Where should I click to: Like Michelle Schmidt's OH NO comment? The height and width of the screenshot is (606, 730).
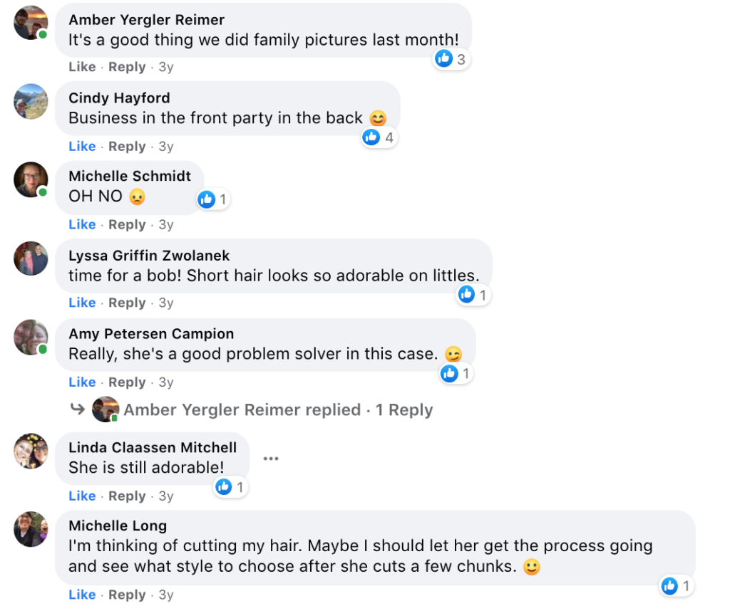pos(82,224)
